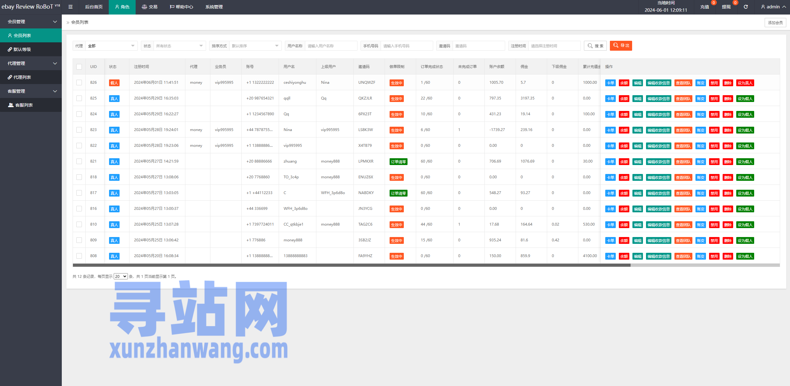Image resolution: width=790 pixels, height=386 pixels.
Task: Open the 提现 withdrawal notifications
Action: 726,7
